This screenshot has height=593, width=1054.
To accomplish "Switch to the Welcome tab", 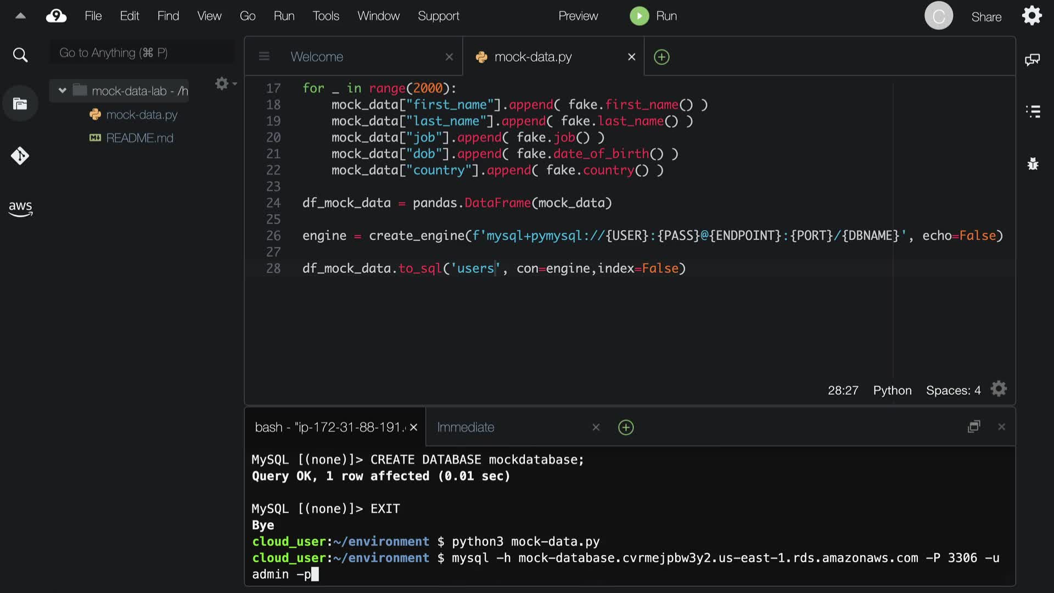I will point(317,57).
